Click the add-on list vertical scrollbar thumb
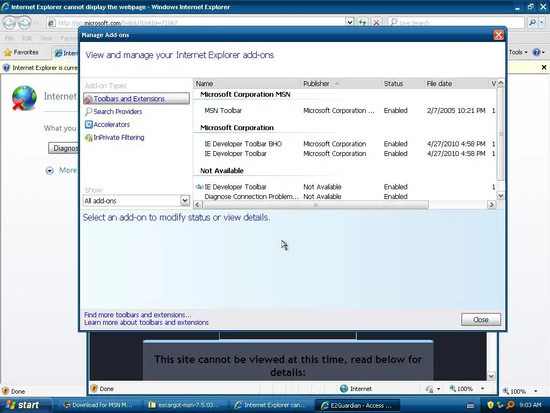550x413 pixels. [501, 134]
